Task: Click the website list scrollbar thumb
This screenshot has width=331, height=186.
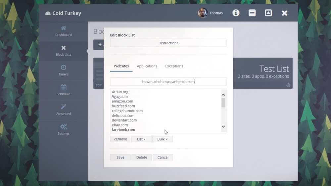Action: tap(223, 103)
